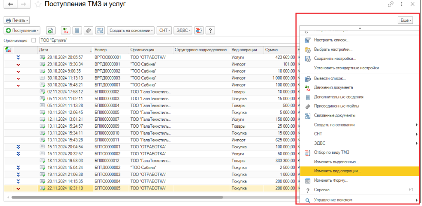Click the organization field with ТОО "Ертүлға"
The image size is (422, 206).
pos(165,40)
